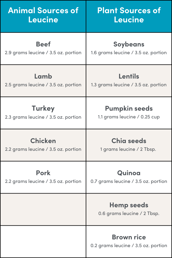Image resolution: width=172 pixels, height=258 pixels.
Task: Select the Pork heading
Action: (43, 173)
